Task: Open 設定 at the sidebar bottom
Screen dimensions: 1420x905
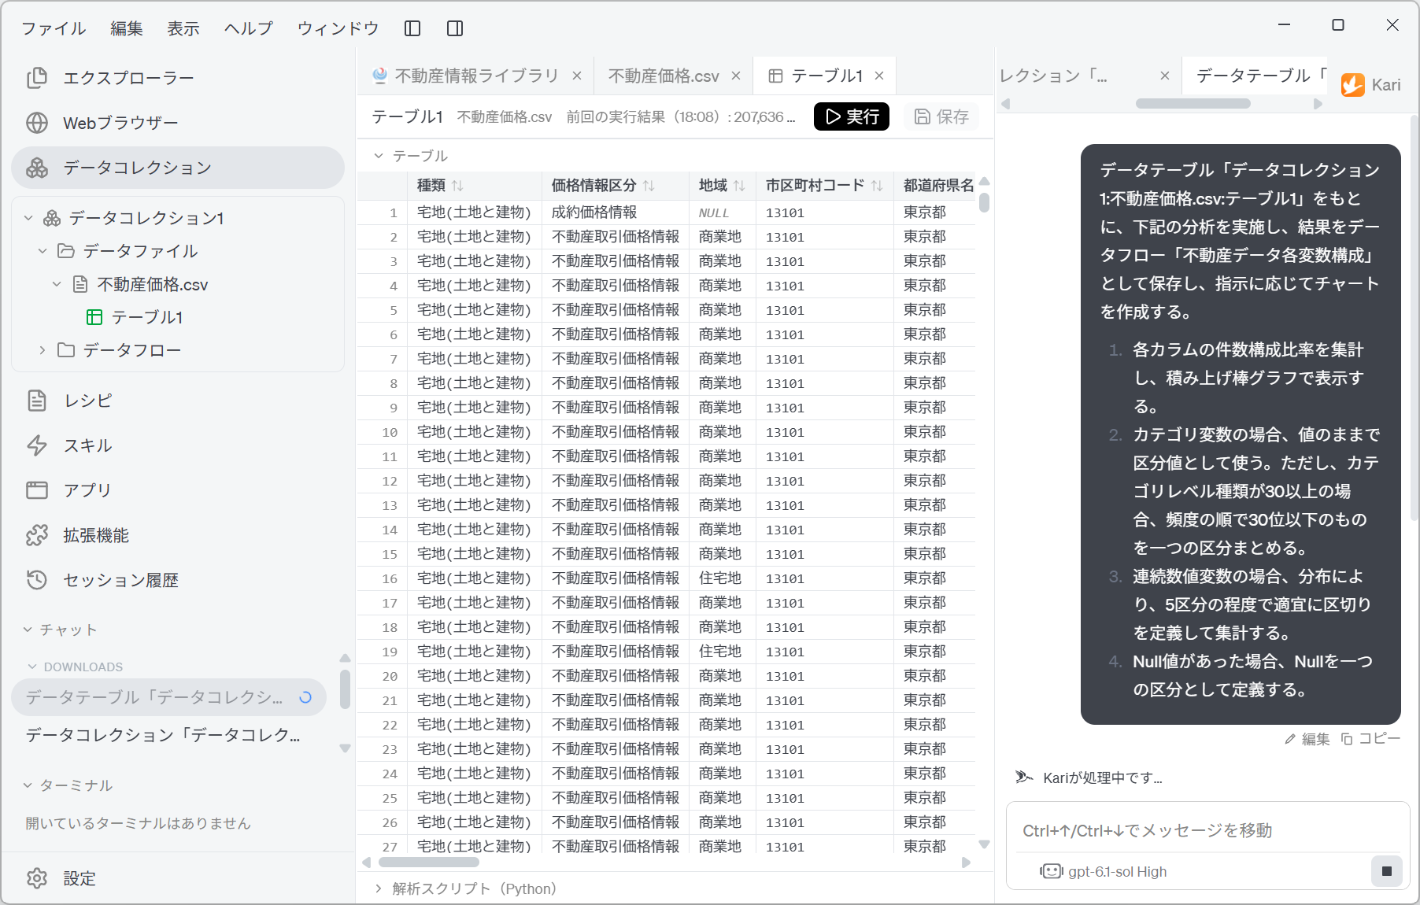Action: 177,878
